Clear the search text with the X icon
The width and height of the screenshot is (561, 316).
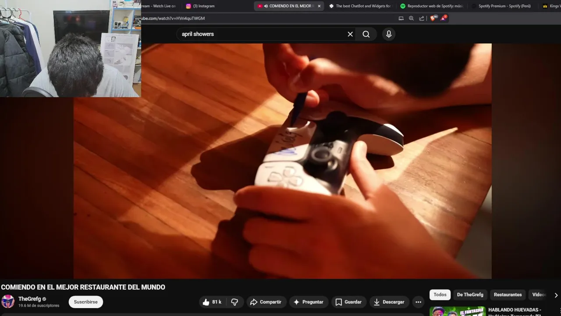point(350,34)
